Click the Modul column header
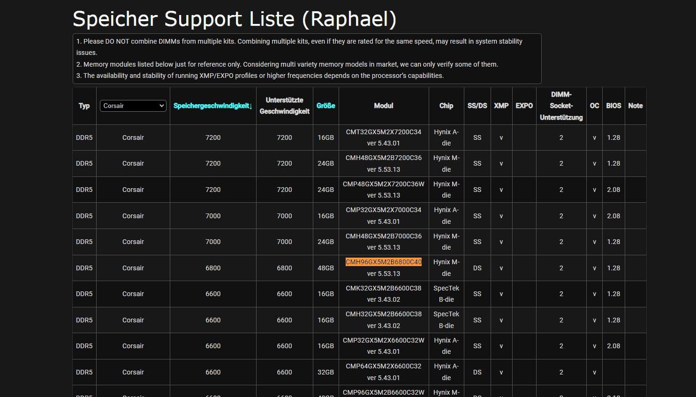This screenshot has width=696, height=397. [x=384, y=106]
